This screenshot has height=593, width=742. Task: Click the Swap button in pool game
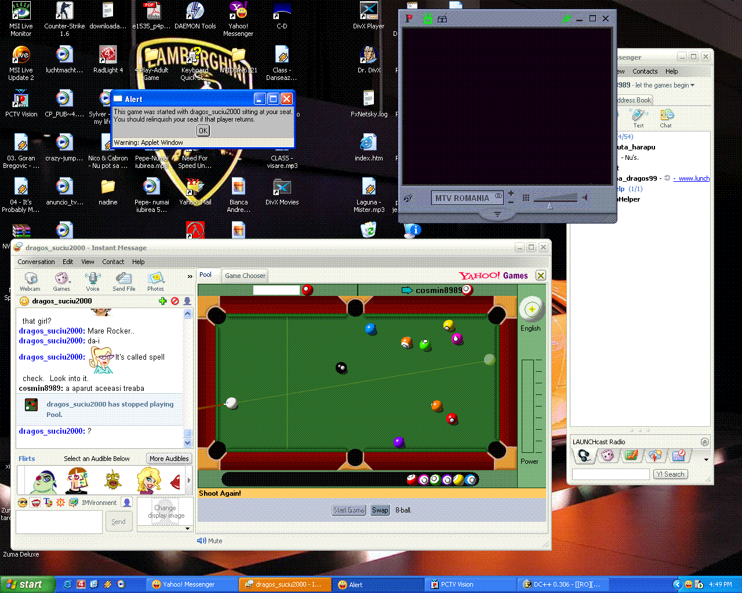(x=380, y=510)
